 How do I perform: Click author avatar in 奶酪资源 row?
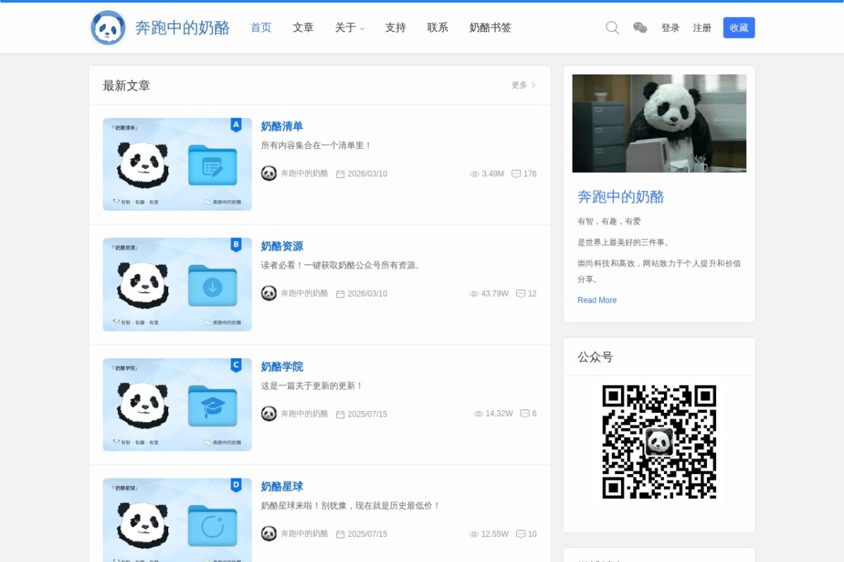(x=269, y=294)
